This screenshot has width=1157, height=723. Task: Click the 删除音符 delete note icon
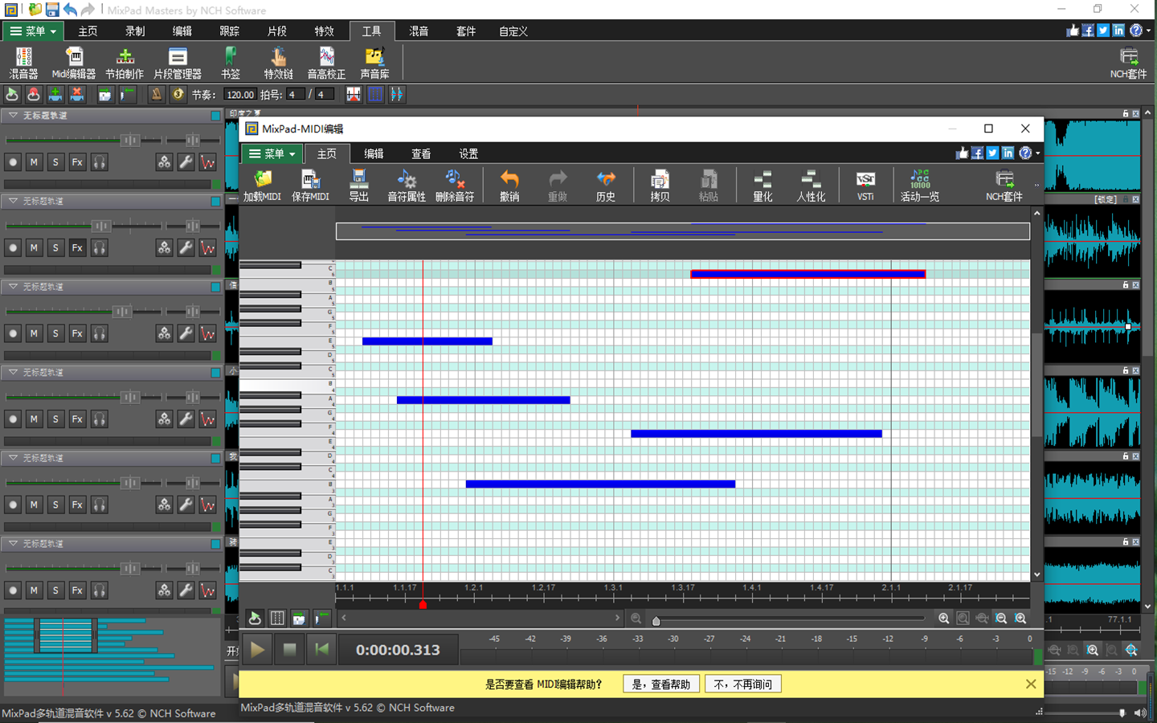(455, 186)
